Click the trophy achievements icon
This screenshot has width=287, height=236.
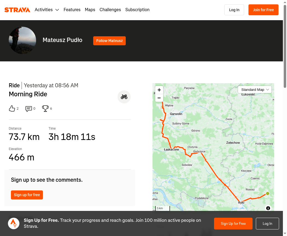(x=45, y=109)
